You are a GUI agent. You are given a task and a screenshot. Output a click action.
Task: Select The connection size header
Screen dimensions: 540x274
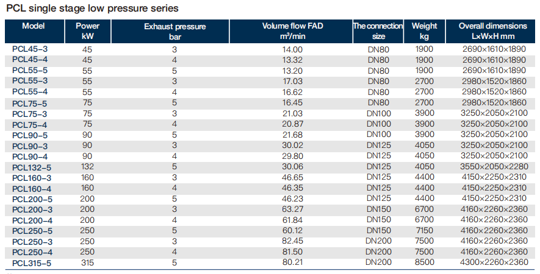tap(378, 31)
